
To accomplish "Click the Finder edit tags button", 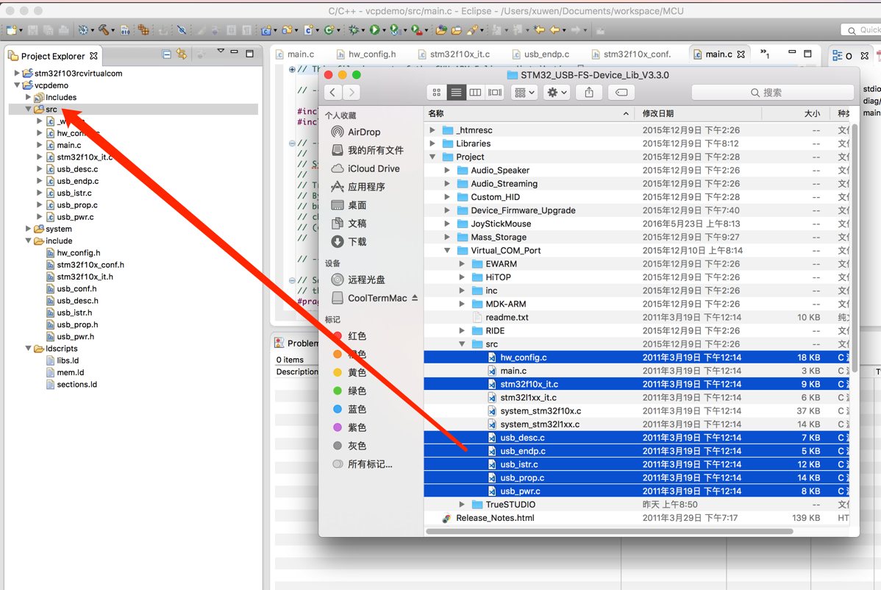I will [x=621, y=92].
